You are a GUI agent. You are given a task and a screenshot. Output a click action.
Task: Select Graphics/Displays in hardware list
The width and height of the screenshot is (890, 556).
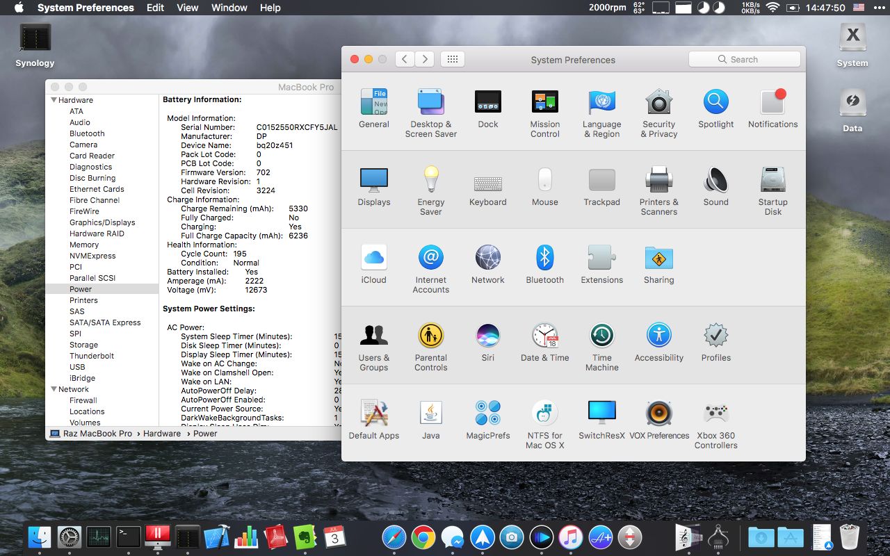pyautogui.click(x=102, y=222)
